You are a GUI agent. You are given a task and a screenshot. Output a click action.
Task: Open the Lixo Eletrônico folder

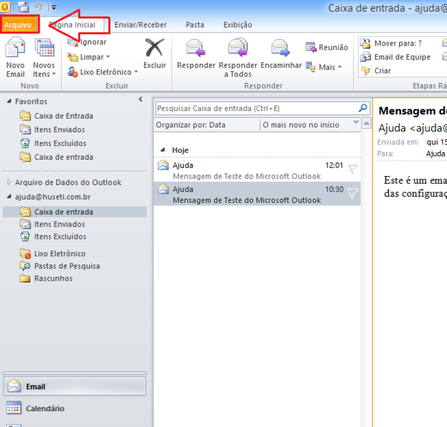tap(53, 254)
